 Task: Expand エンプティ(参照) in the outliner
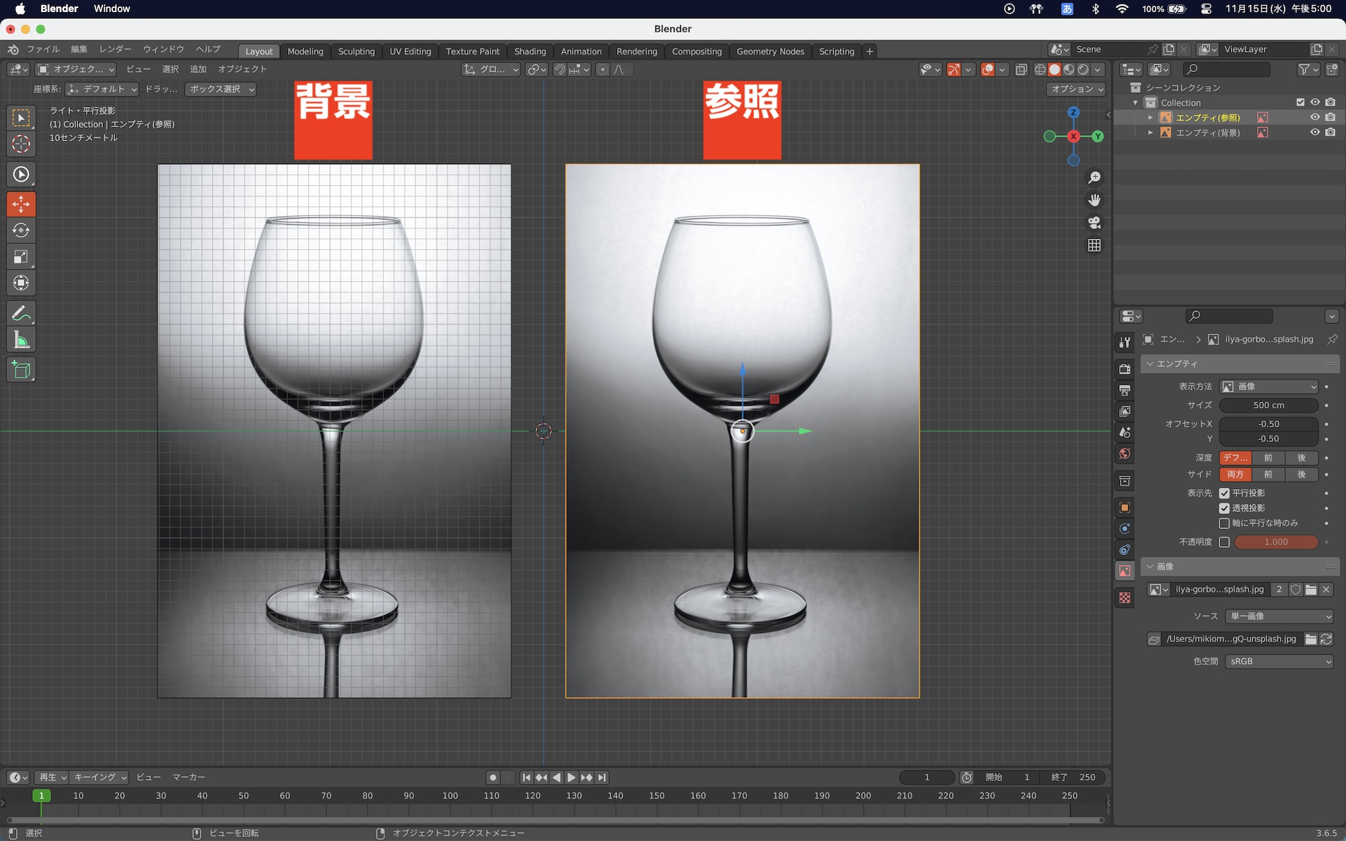point(1150,118)
